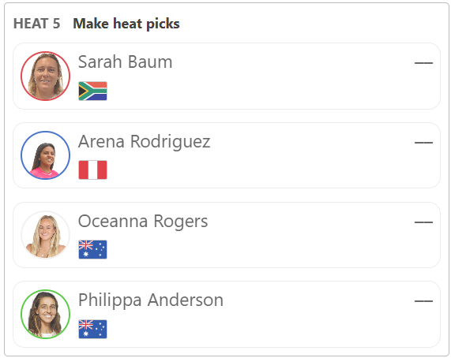Pick the Philippa Anderson surfer card
451x358 pixels.
click(x=227, y=315)
